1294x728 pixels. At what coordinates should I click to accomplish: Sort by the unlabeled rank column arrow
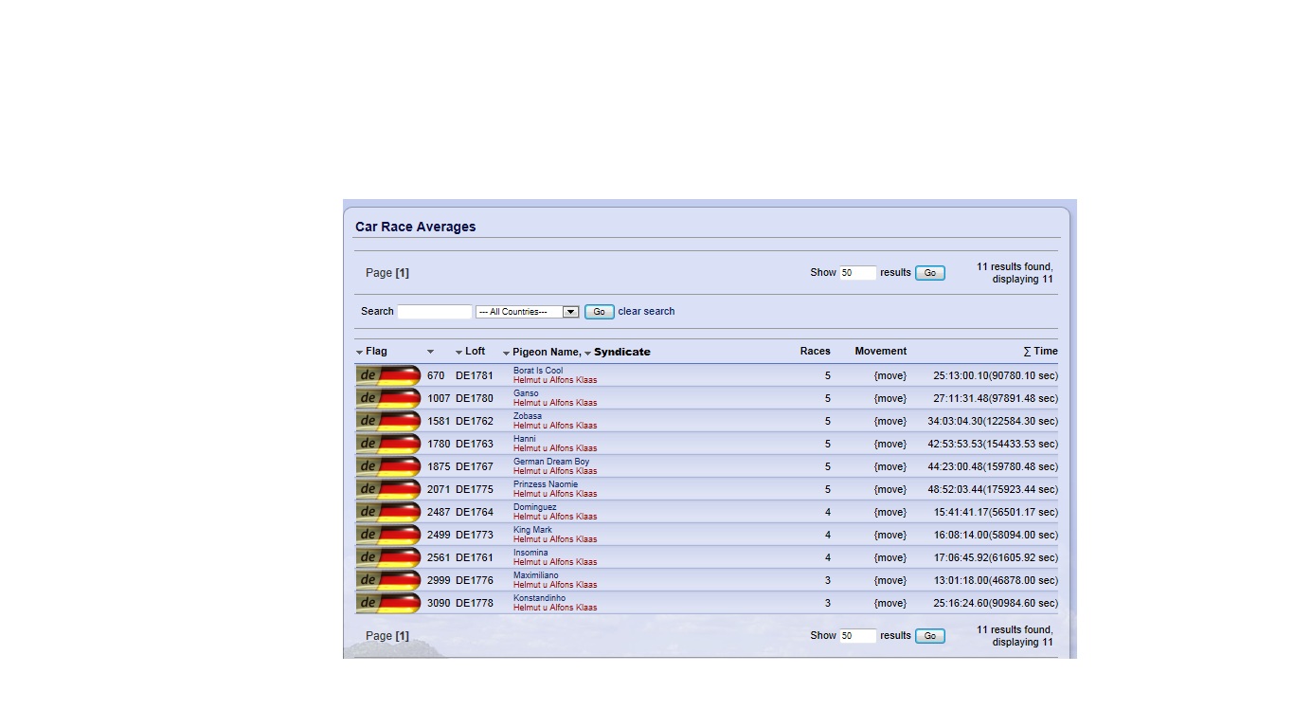point(430,352)
